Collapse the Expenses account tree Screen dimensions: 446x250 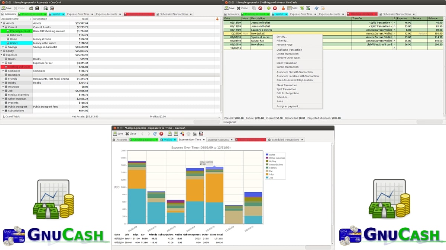2,55
